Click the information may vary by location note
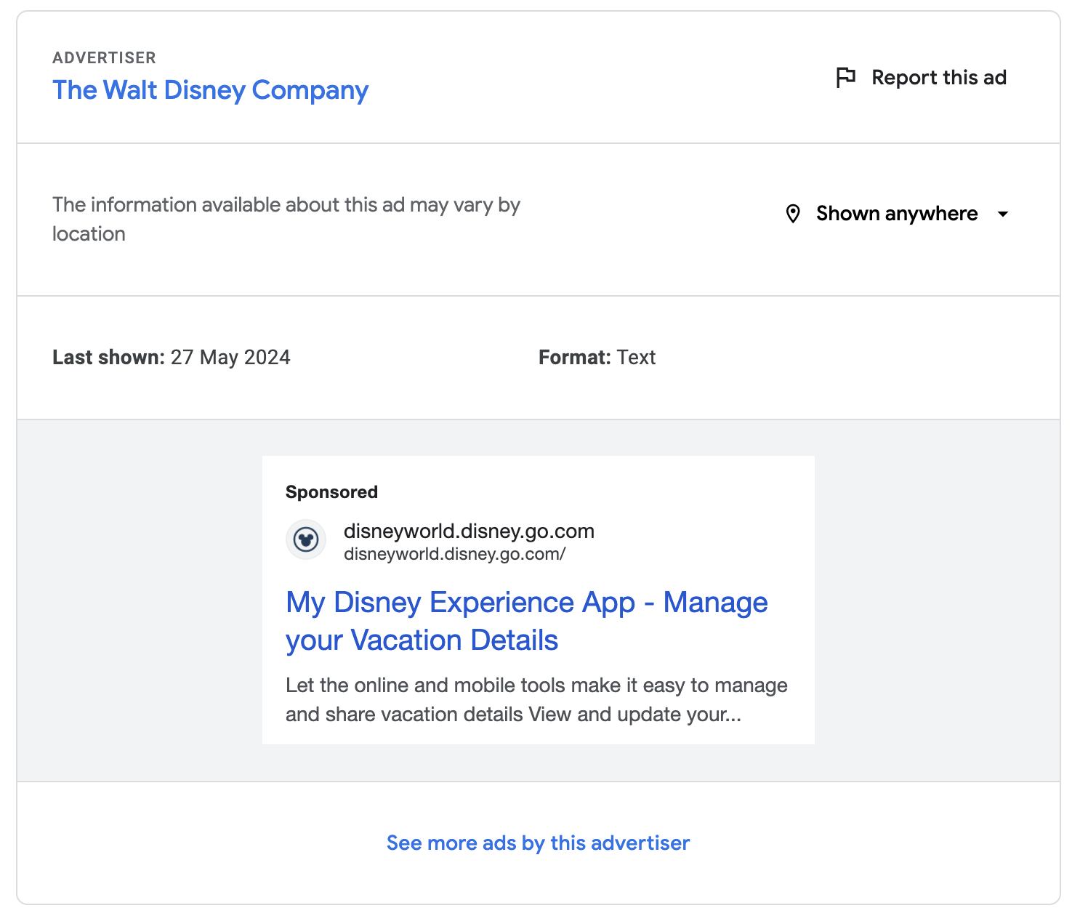The height and width of the screenshot is (916, 1080). (x=286, y=220)
